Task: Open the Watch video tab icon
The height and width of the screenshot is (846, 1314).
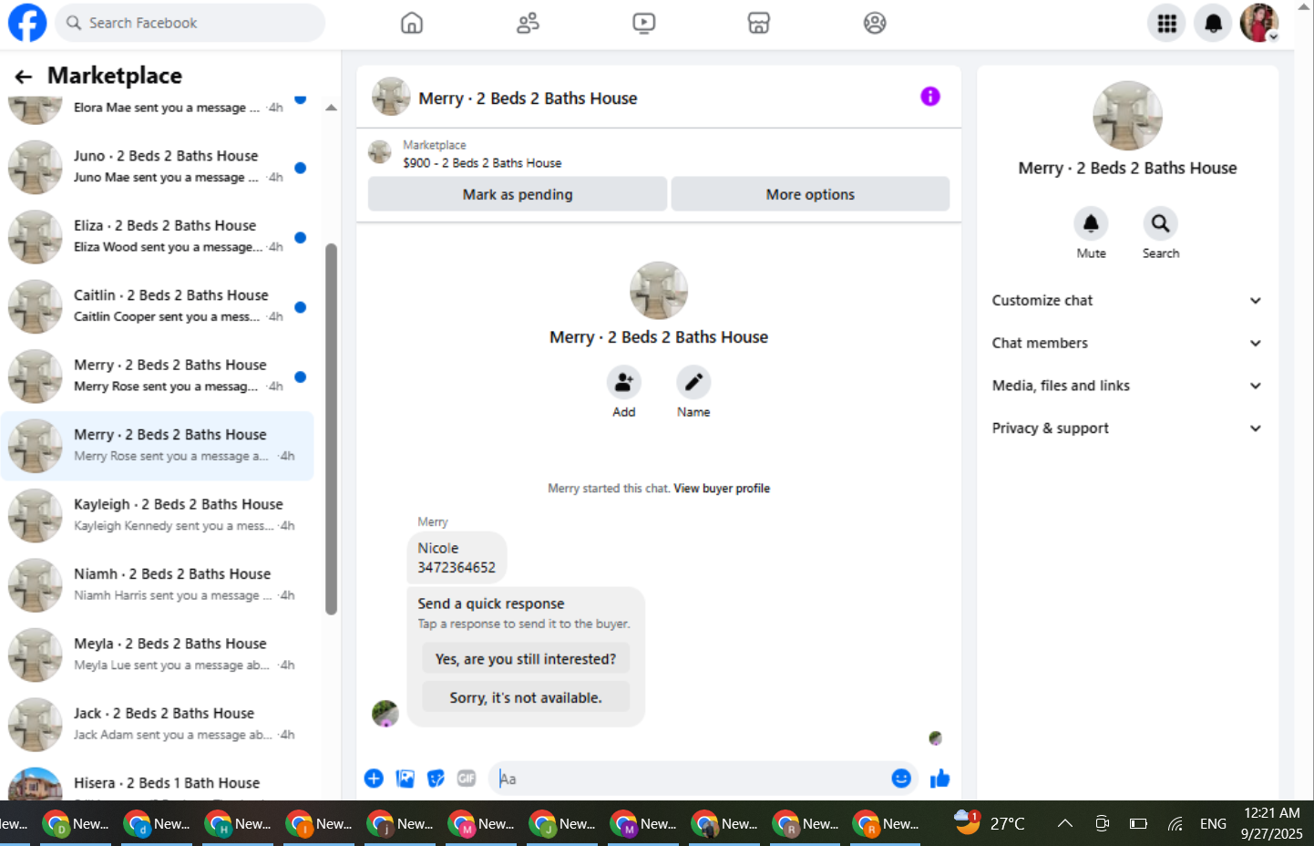Action: coord(643,23)
